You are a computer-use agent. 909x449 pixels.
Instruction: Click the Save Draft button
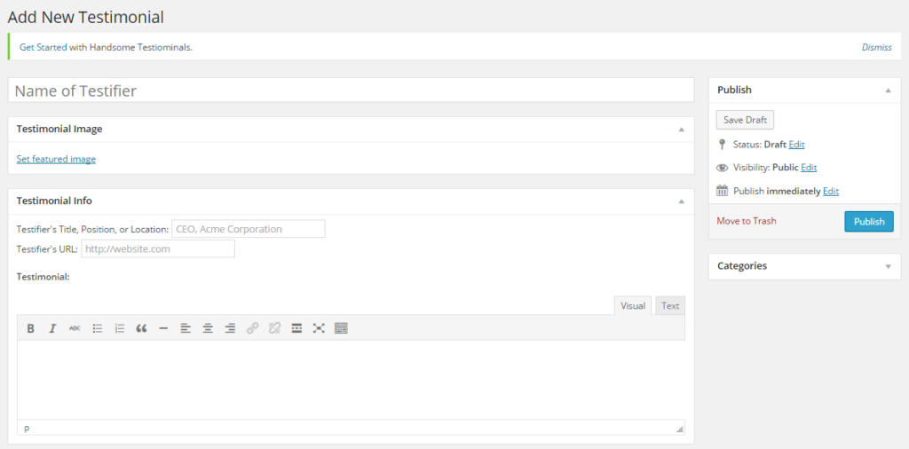tap(745, 120)
